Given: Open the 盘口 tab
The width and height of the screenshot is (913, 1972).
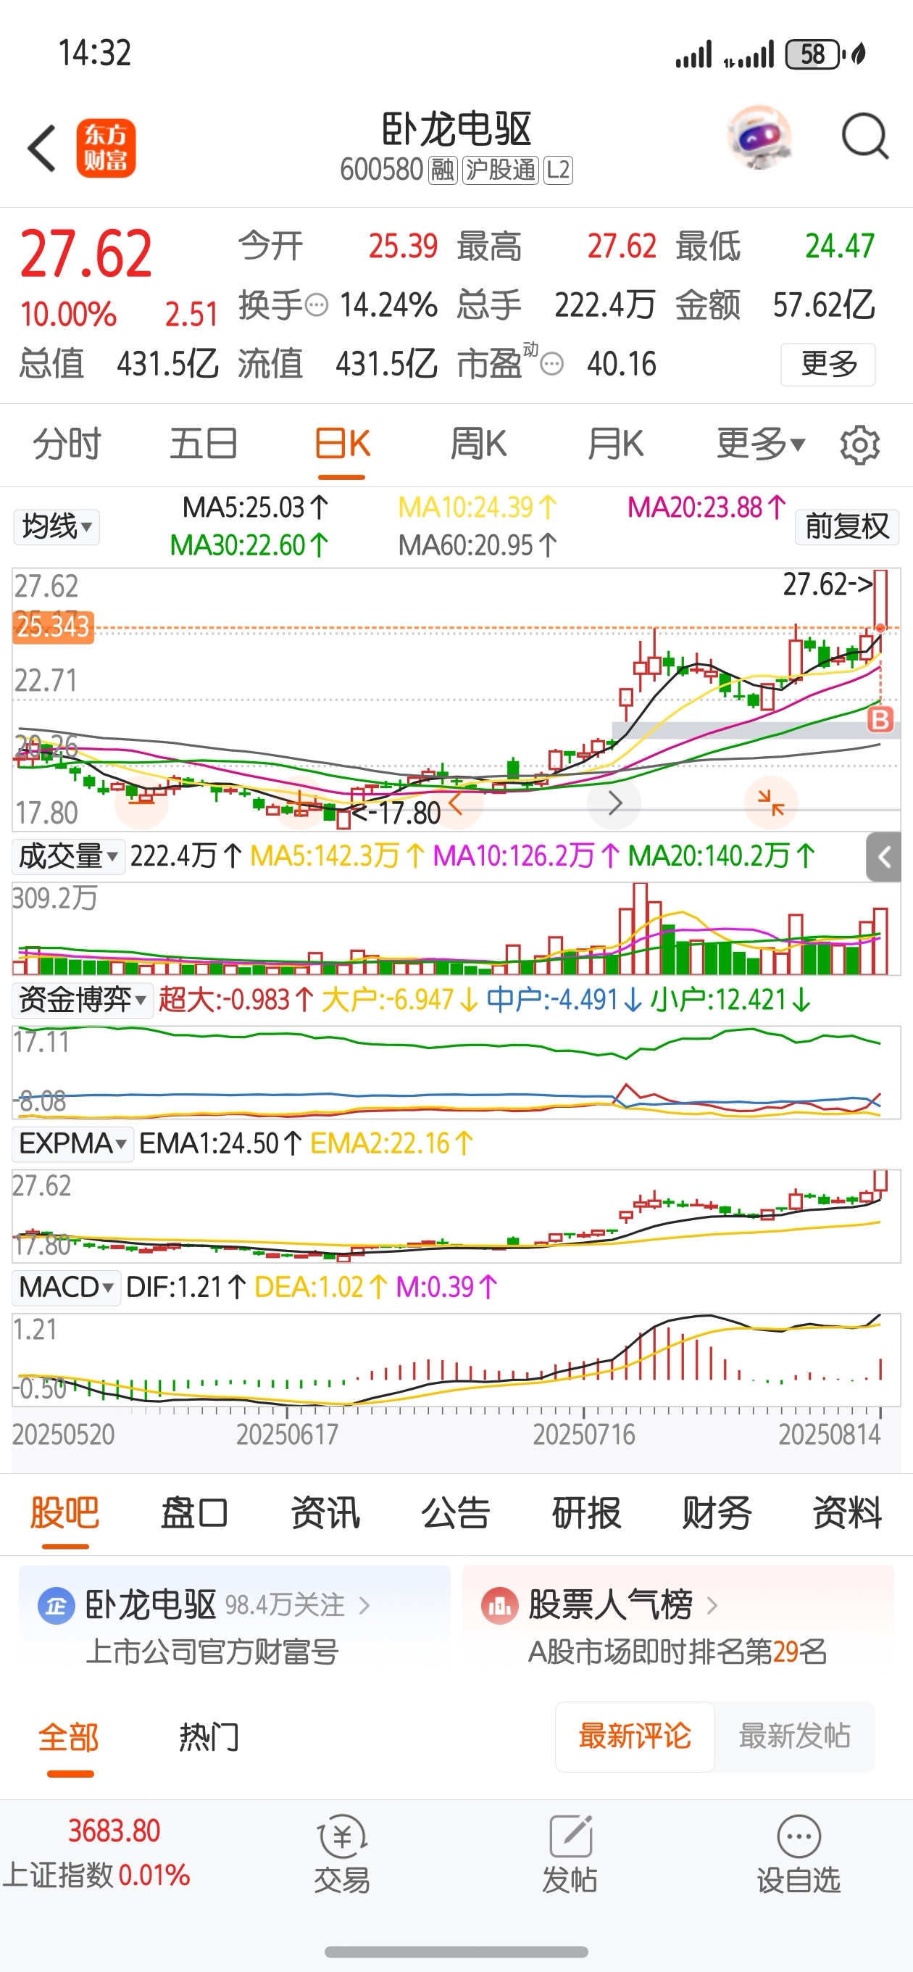Looking at the screenshot, I should coord(194,1514).
